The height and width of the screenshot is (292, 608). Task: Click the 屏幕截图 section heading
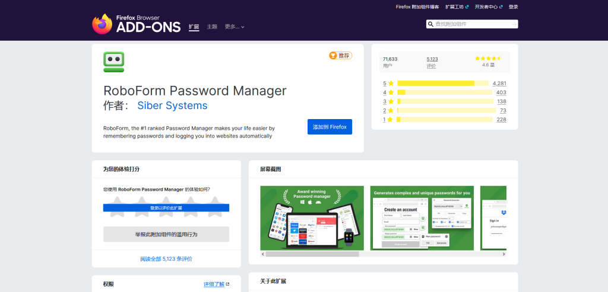pyautogui.click(x=270, y=169)
